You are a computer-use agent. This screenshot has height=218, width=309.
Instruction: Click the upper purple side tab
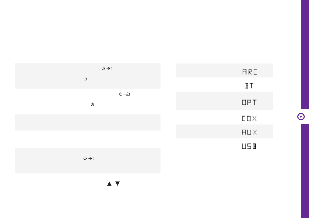pos(305,55)
